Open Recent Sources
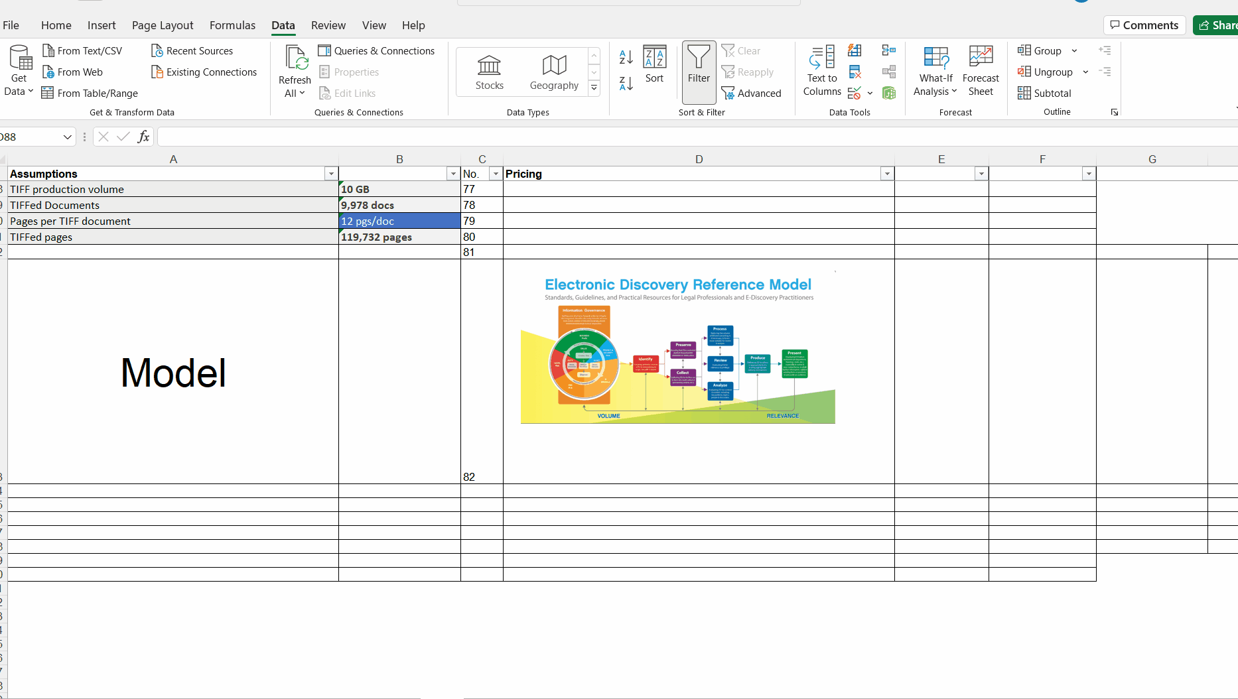This screenshot has height=699, width=1238. click(x=192, y=51)
